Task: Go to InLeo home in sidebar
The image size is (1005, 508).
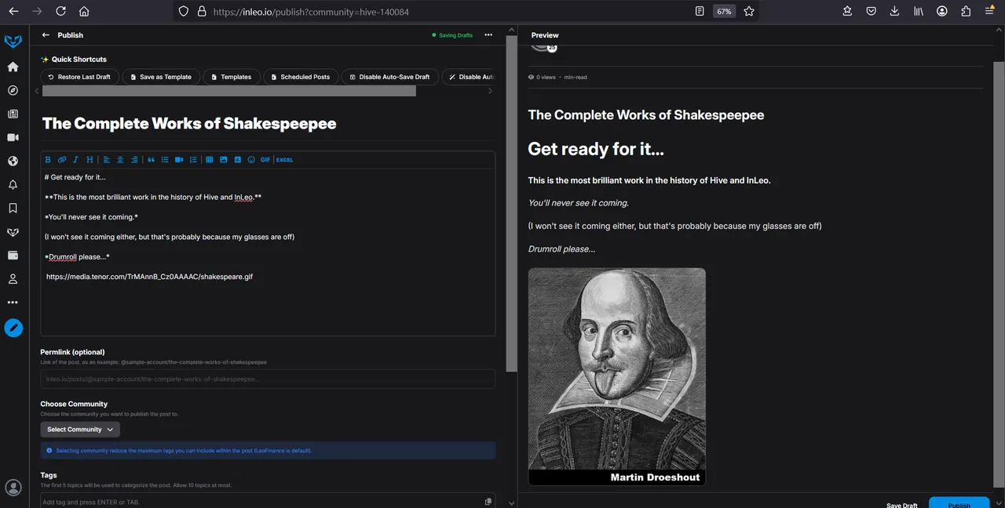Action: 13,67
